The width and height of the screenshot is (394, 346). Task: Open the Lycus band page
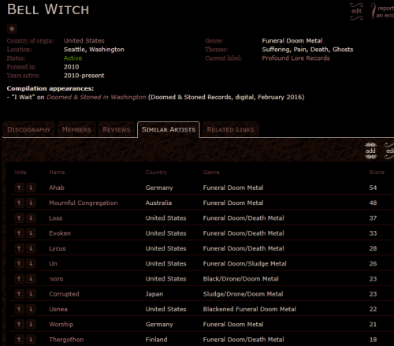click(x=58, y=248)
